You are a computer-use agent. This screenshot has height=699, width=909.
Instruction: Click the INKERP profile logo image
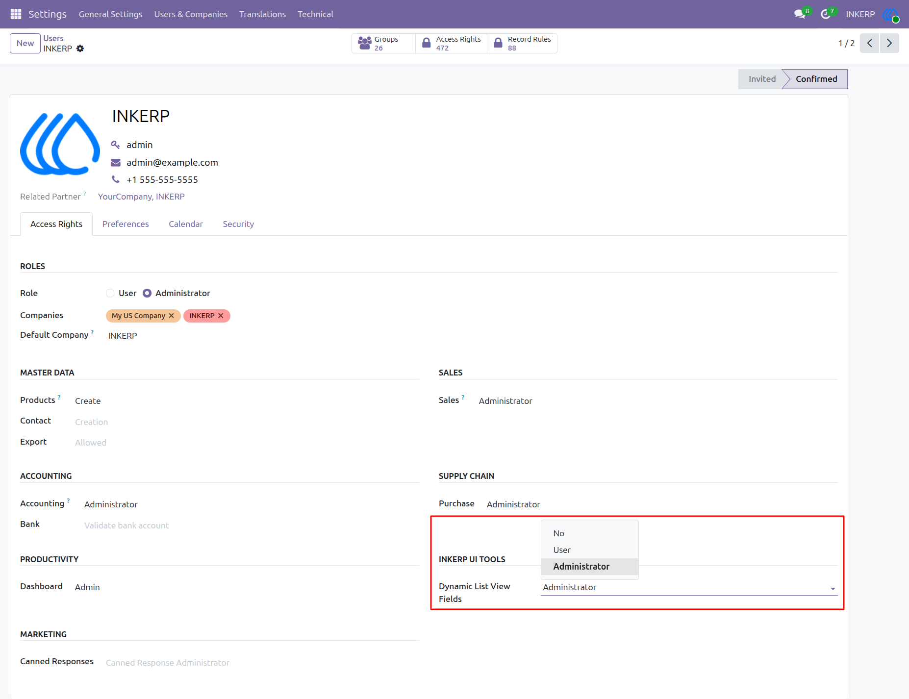pos(60,144)
